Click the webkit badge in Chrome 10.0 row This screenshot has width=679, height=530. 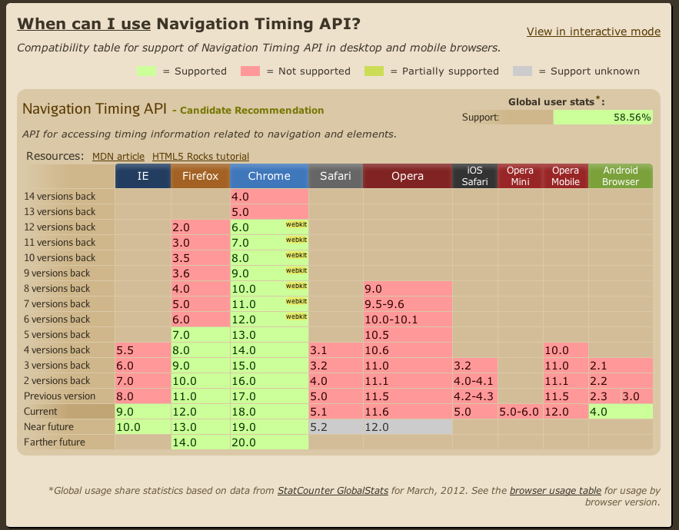point(296,286)
